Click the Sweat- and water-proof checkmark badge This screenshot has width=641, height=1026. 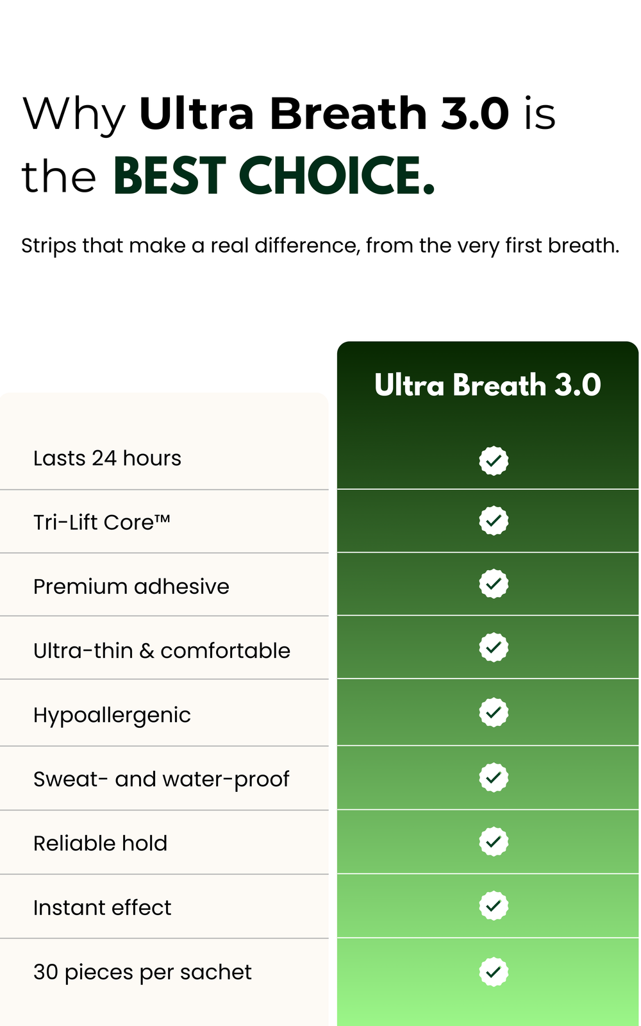[x=494, y=778]
